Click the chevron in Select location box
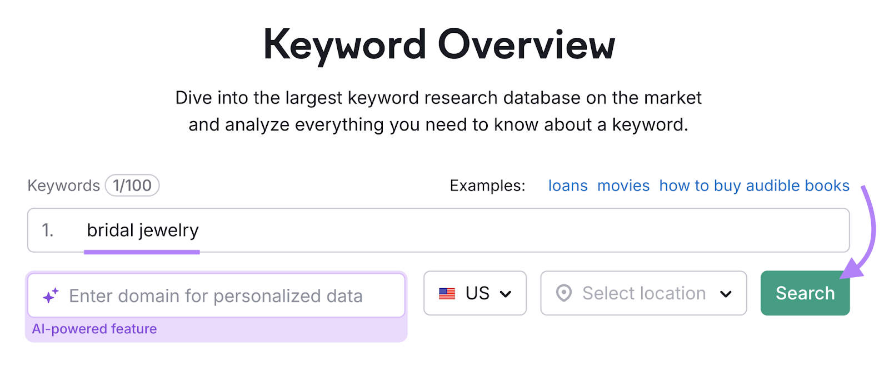The width and height of the screenshot is (889, 376). 726,293
